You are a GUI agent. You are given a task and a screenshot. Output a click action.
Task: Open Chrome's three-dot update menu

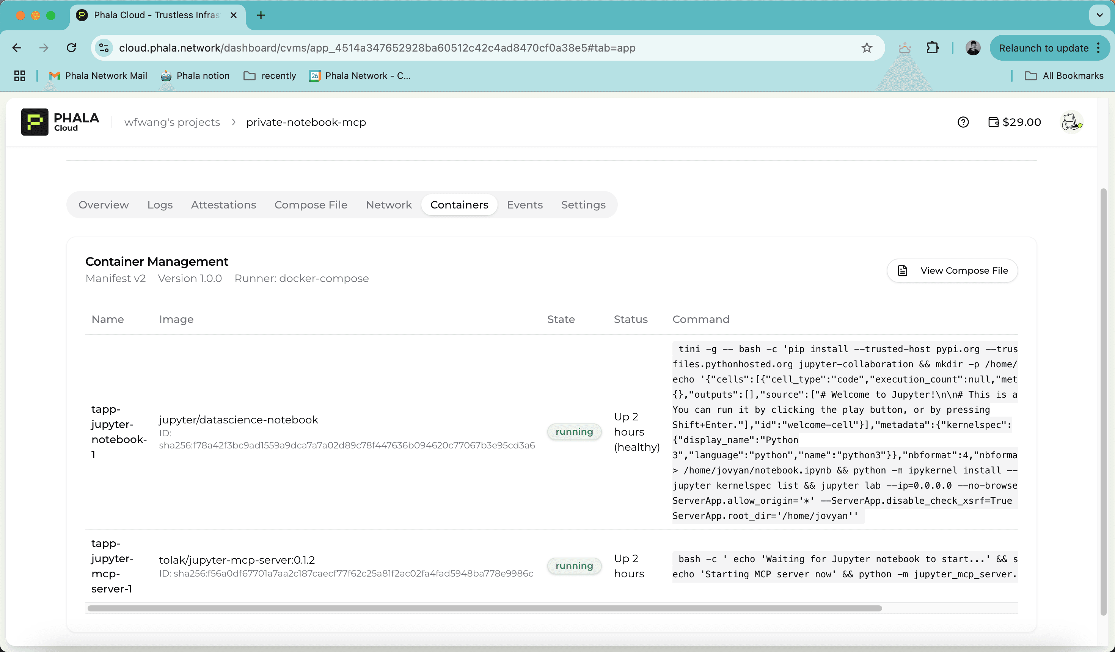(x=1099, y=48)
